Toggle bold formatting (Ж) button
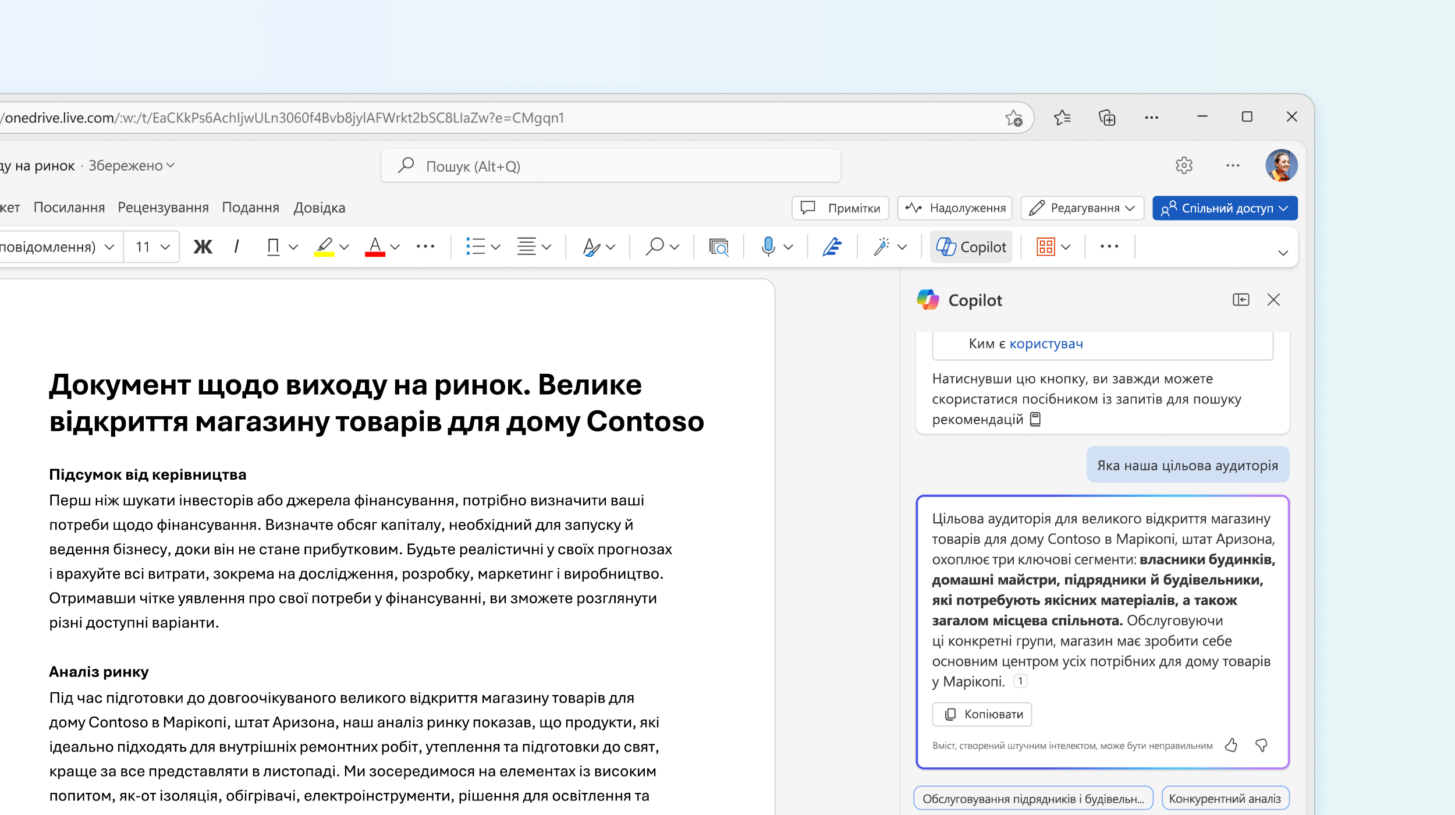 point(203,247)
